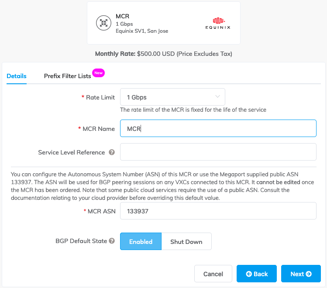Go Back to the previous step
Viewport: 327px width, 288px height.
pos(257,274)
